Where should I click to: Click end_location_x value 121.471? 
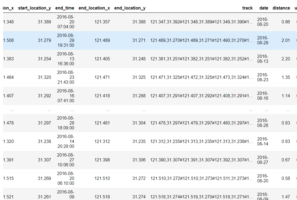pos(102,77)
